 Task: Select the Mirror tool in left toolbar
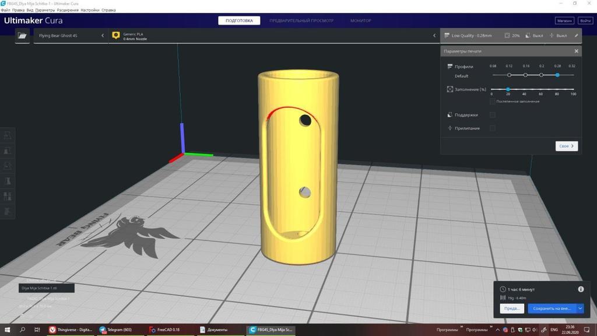point(8,181)
